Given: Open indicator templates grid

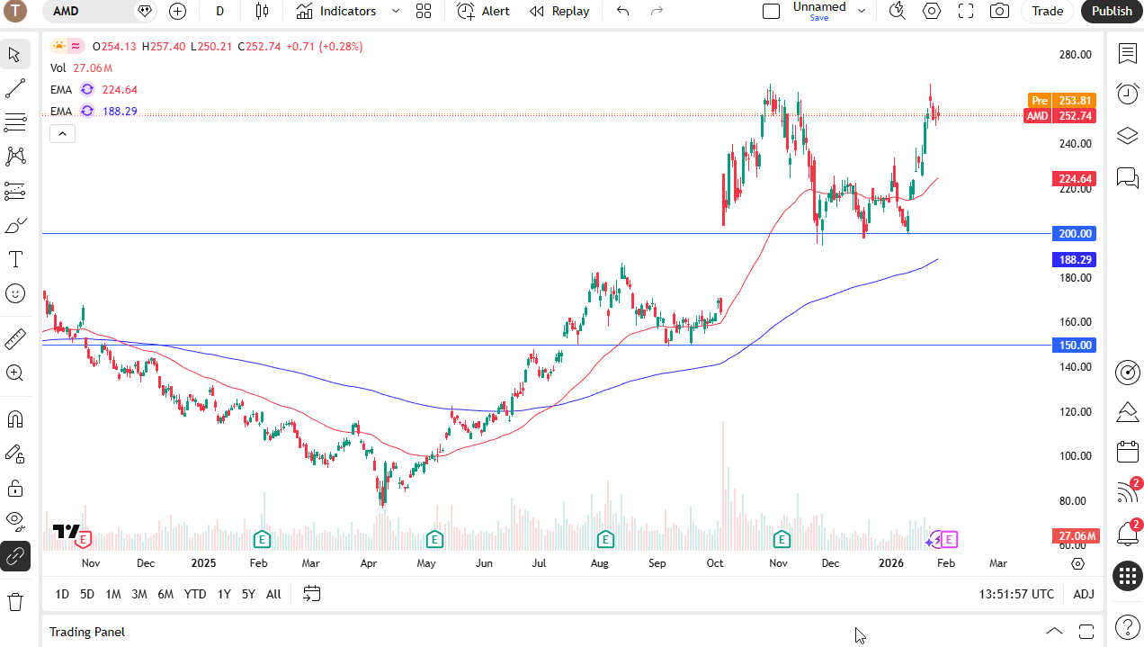Looking at the screenshot, I should (x=424, y=11).
